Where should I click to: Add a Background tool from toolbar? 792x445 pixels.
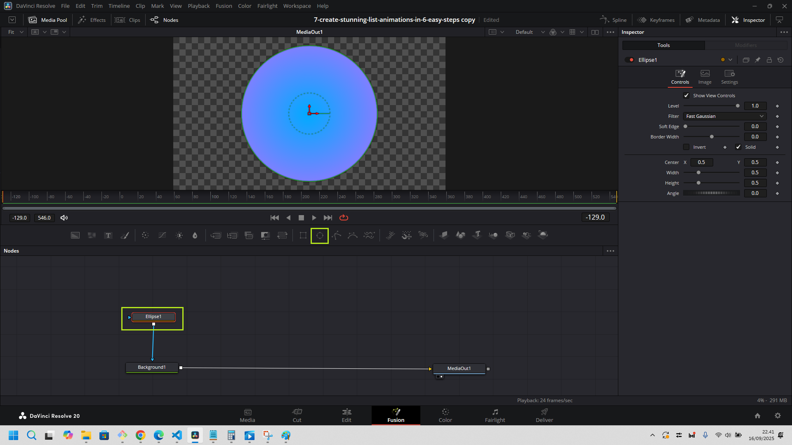tap(75, 235)
